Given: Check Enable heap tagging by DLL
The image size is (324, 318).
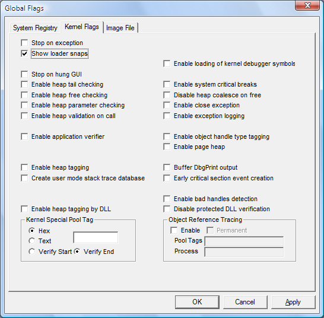Looking at the screenshot, I should [x=24, y=209].
